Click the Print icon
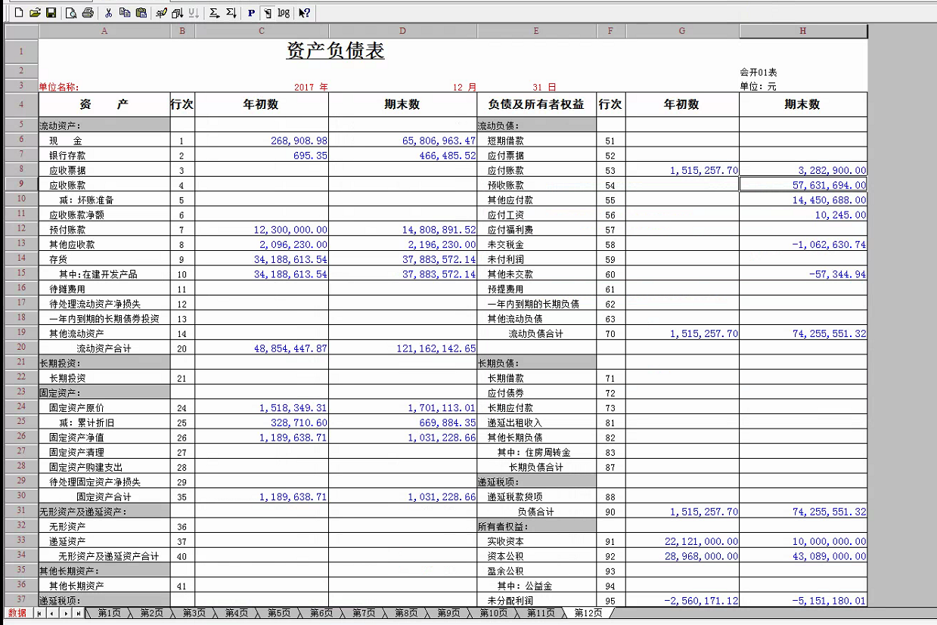937x625 pixels. (x=88, y=13)
